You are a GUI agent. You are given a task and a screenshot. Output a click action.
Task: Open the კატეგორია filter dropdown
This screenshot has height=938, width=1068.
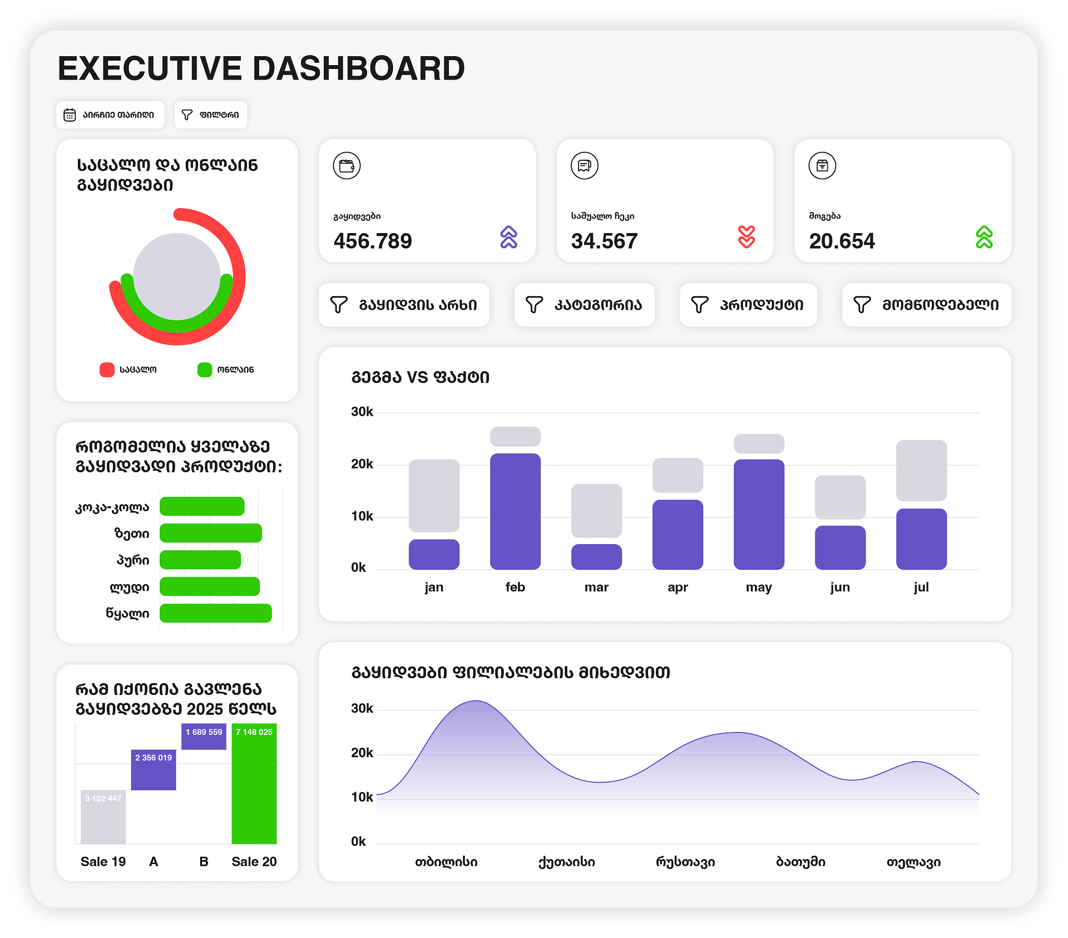click(584, 305)
